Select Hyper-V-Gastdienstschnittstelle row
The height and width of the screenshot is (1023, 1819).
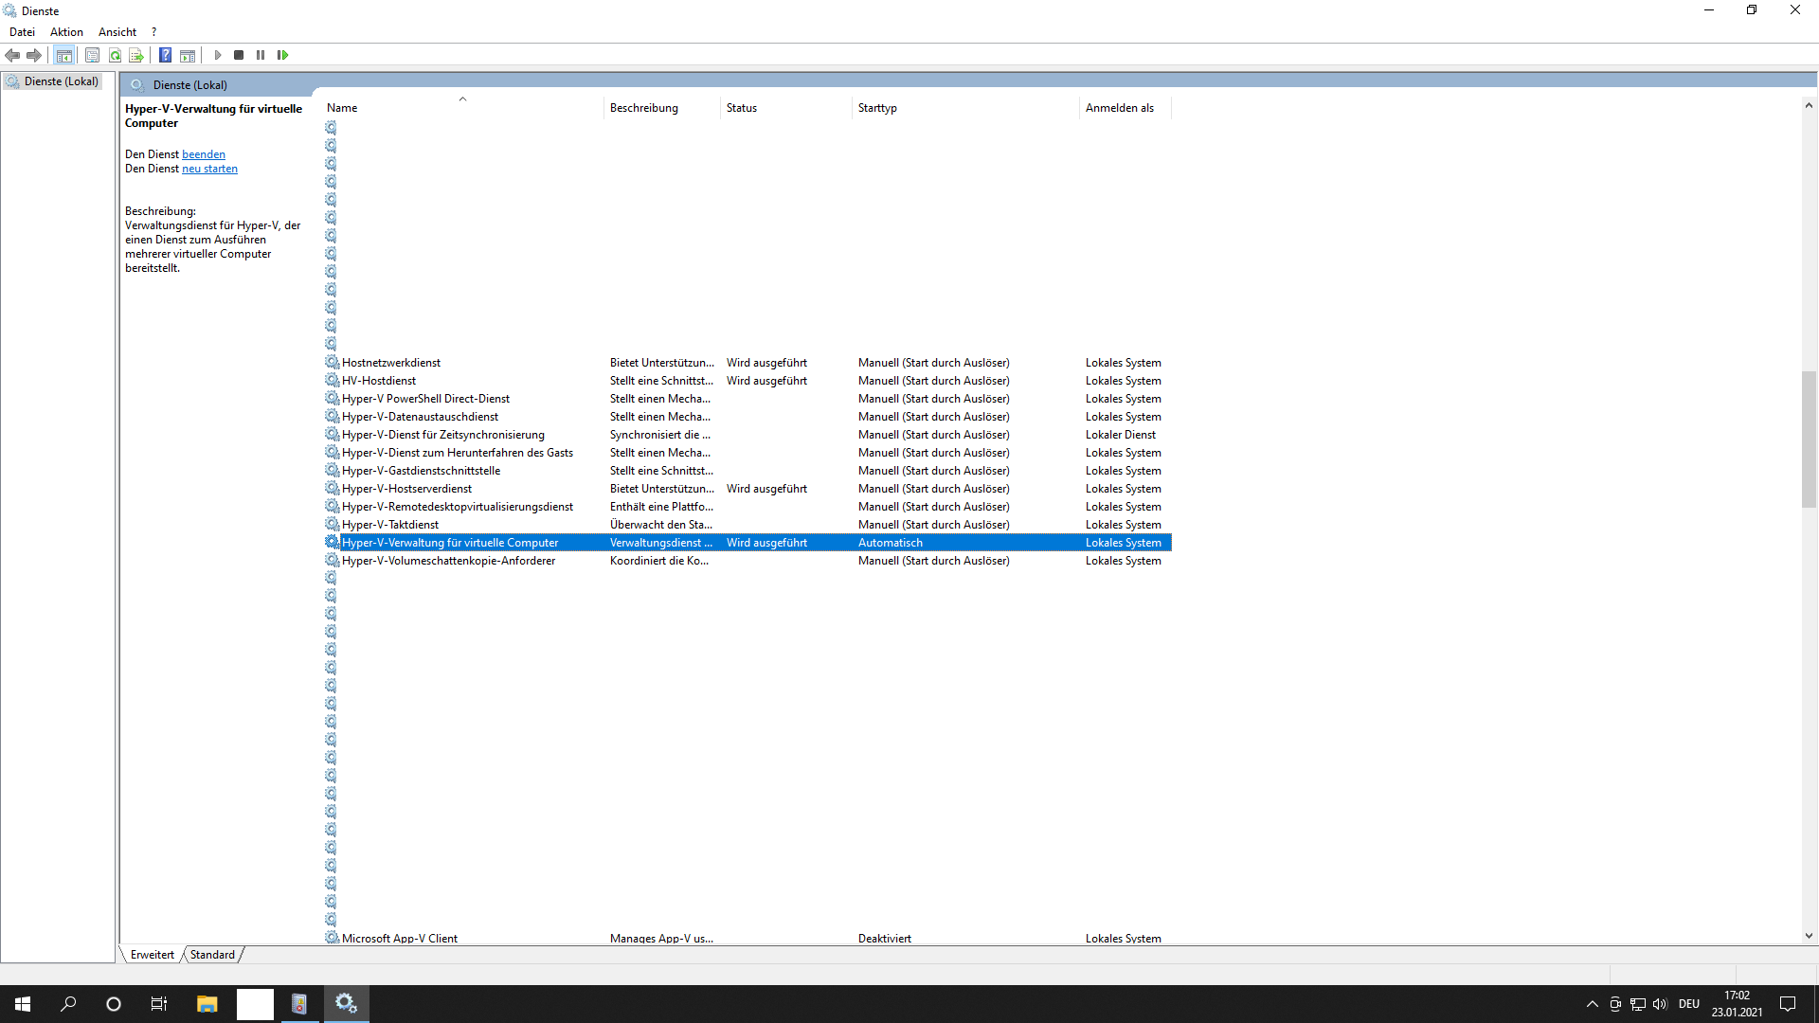(x=747, y=470)
